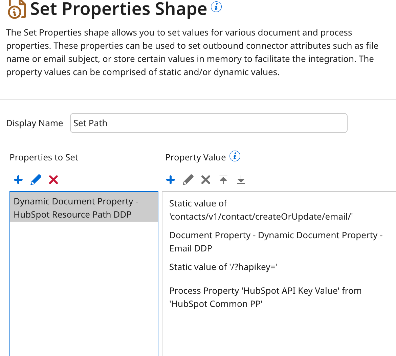Move the selected value to the top
The image size is (396, 356).
[x=223, y=180]
